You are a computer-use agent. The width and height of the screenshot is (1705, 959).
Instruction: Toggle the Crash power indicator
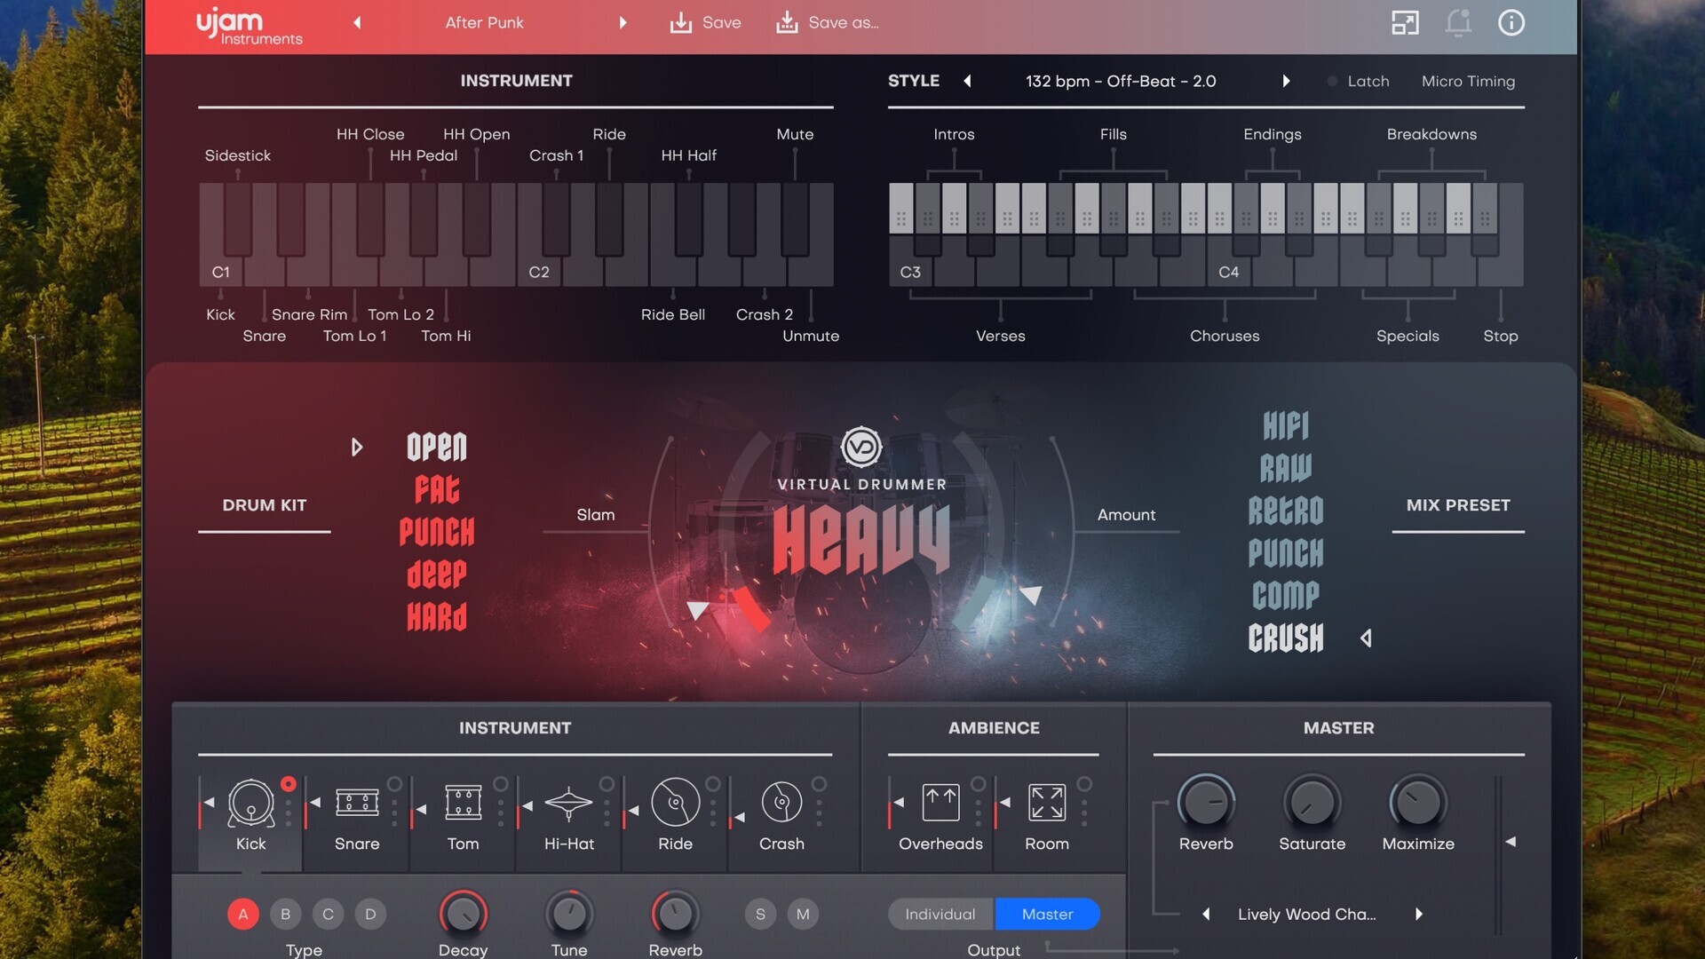819,784
